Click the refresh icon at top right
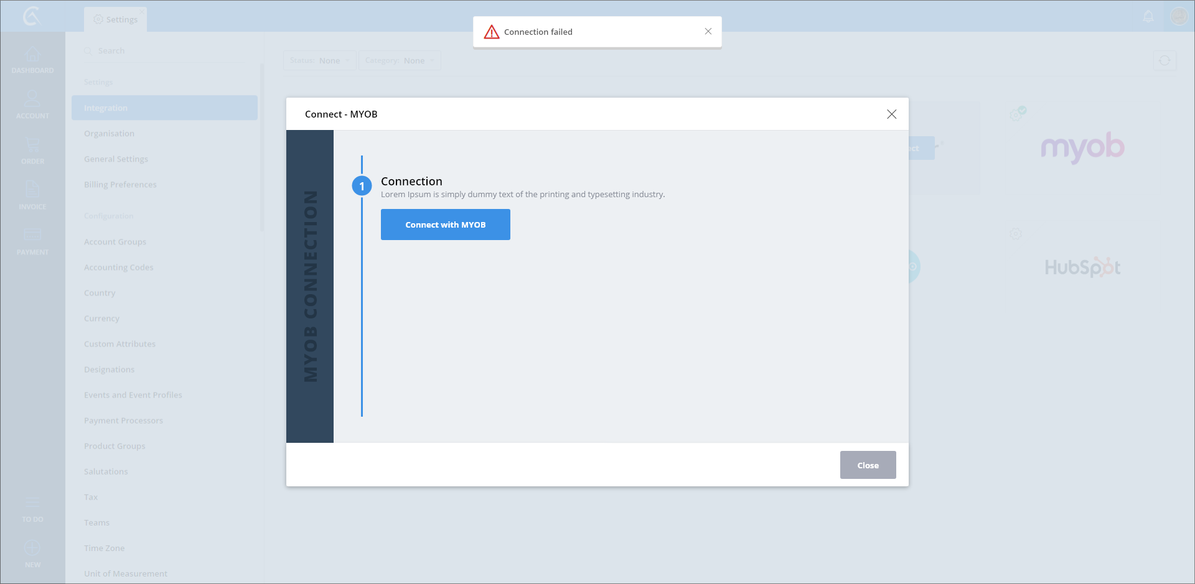 pos(1165,60)
